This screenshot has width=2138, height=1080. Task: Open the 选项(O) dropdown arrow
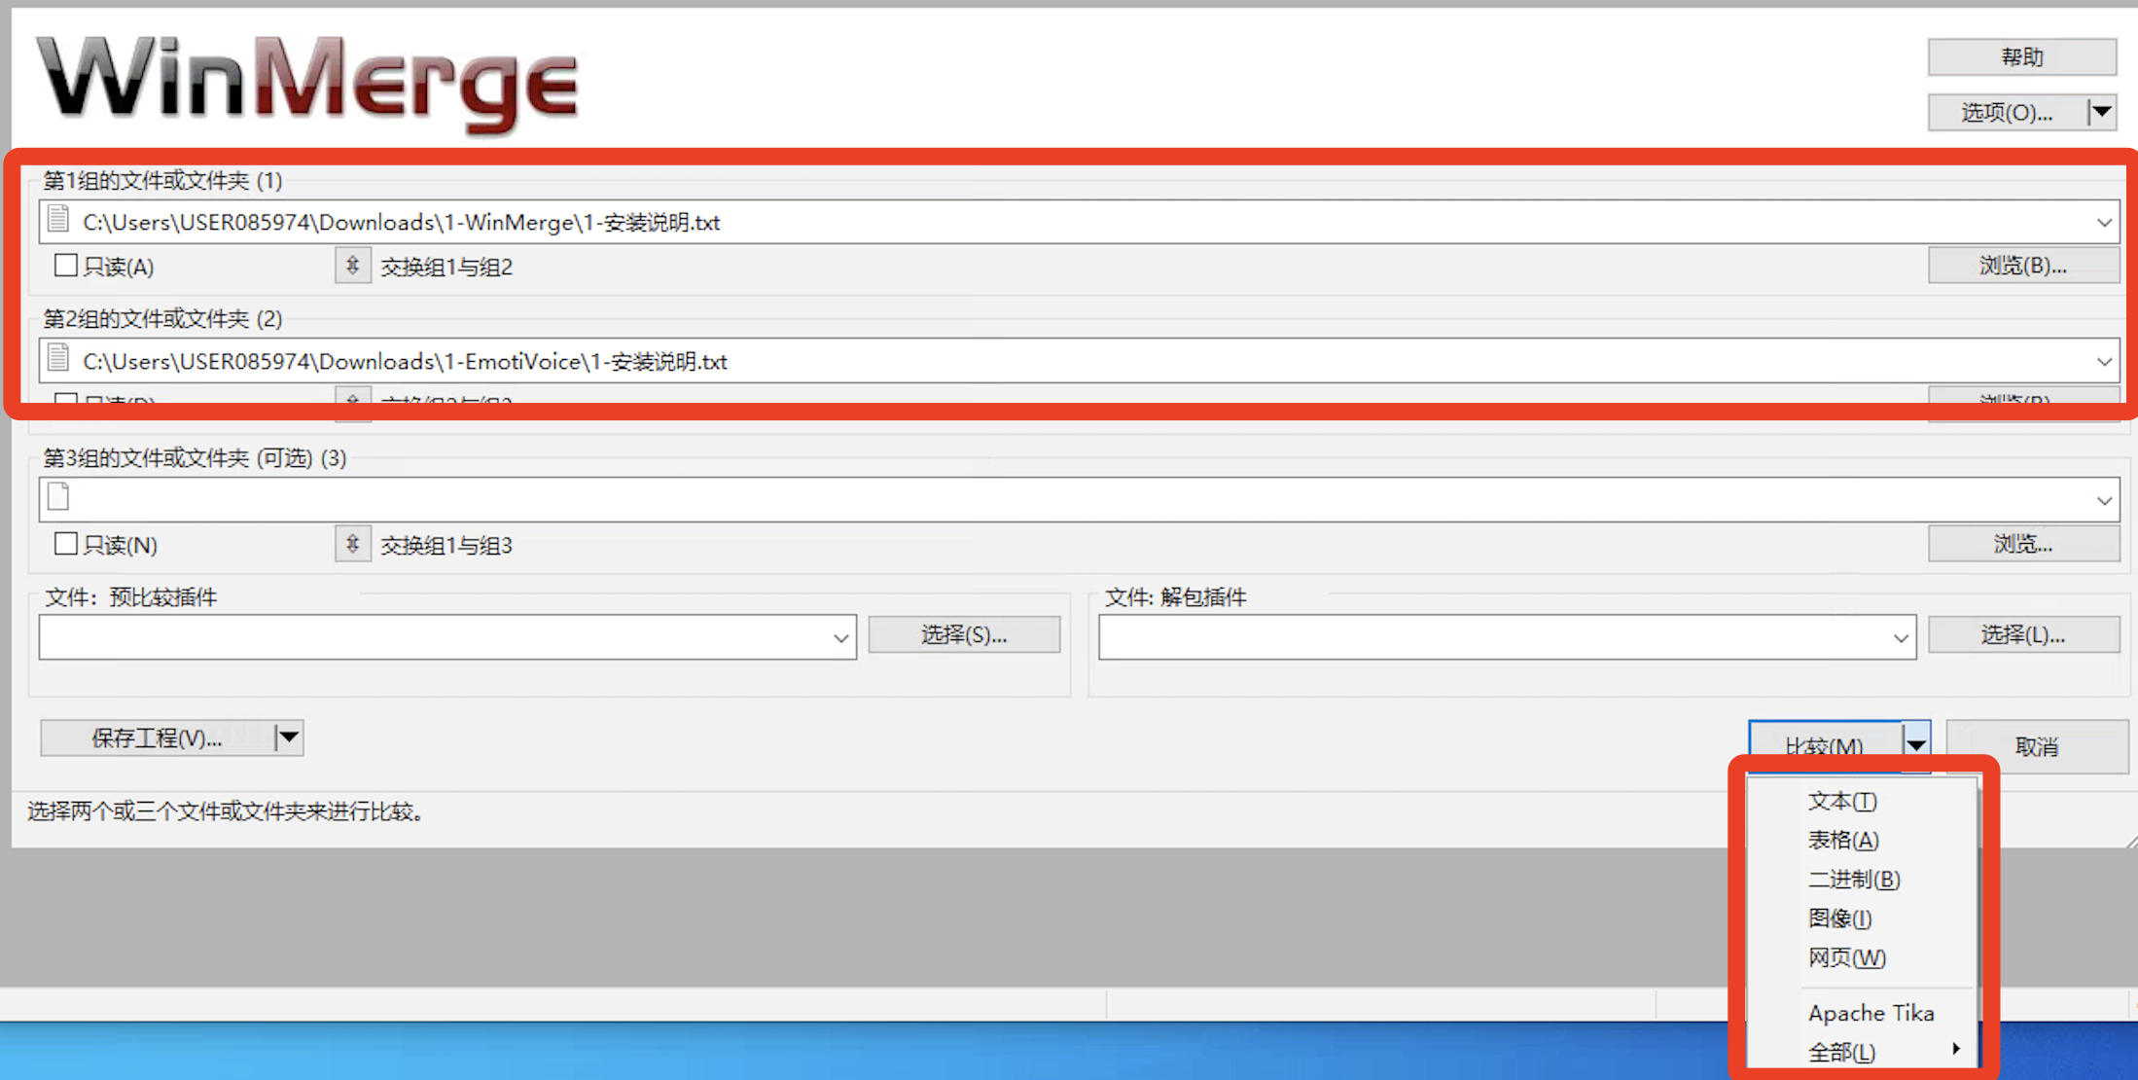[2101, 111]
